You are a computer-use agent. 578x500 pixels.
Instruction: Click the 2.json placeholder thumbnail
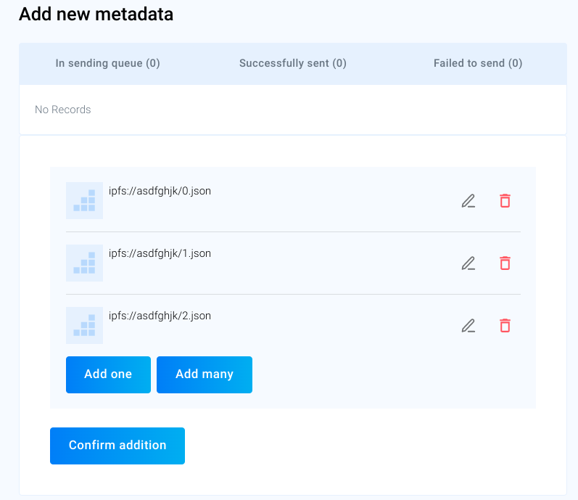pos(84,326)
